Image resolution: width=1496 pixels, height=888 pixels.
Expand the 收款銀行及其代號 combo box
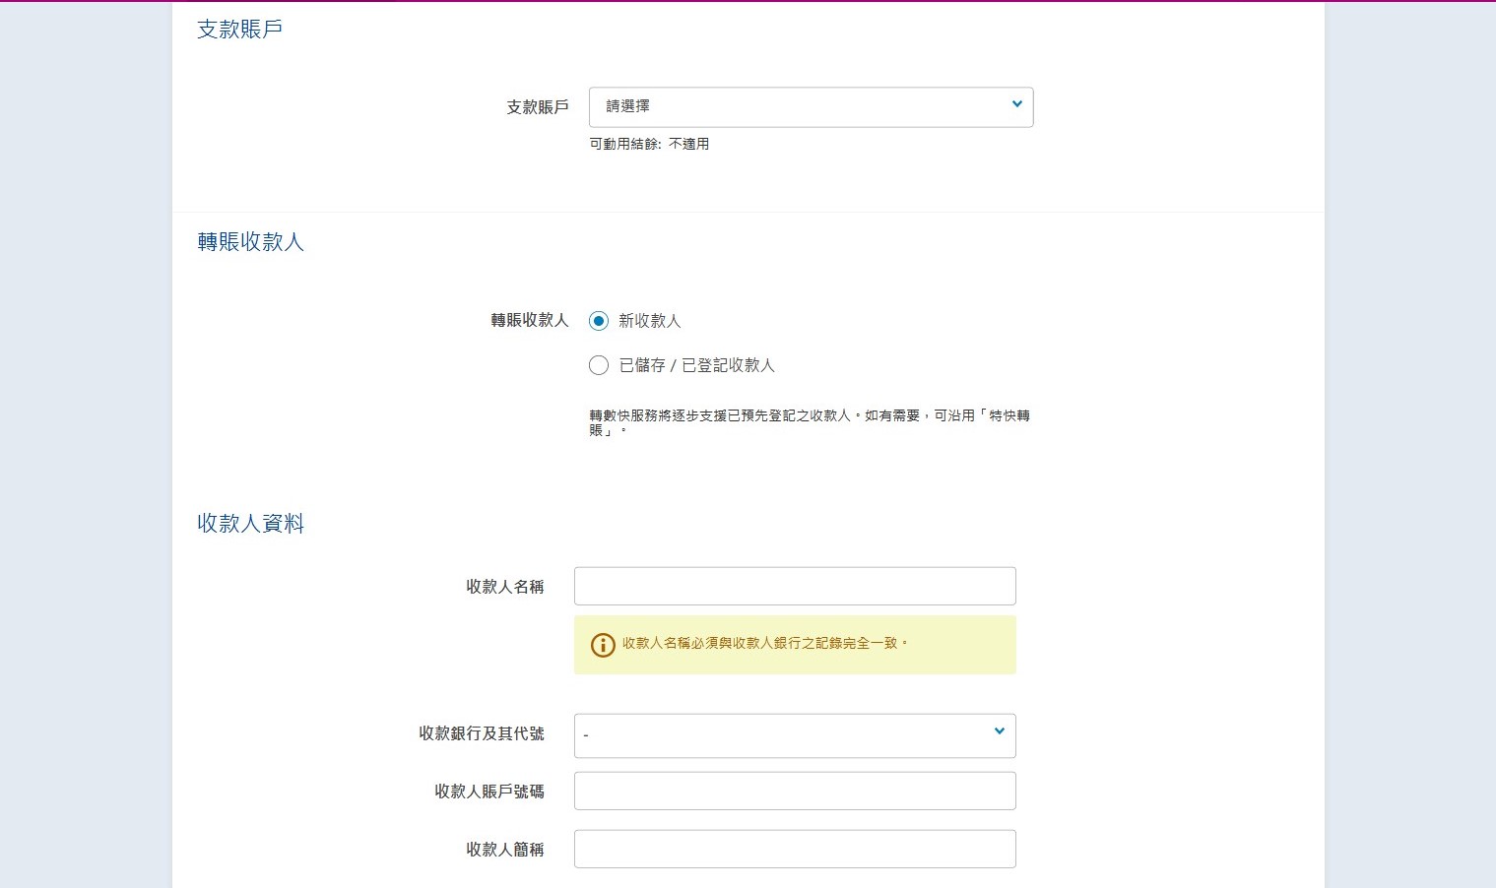pos(794,735)
